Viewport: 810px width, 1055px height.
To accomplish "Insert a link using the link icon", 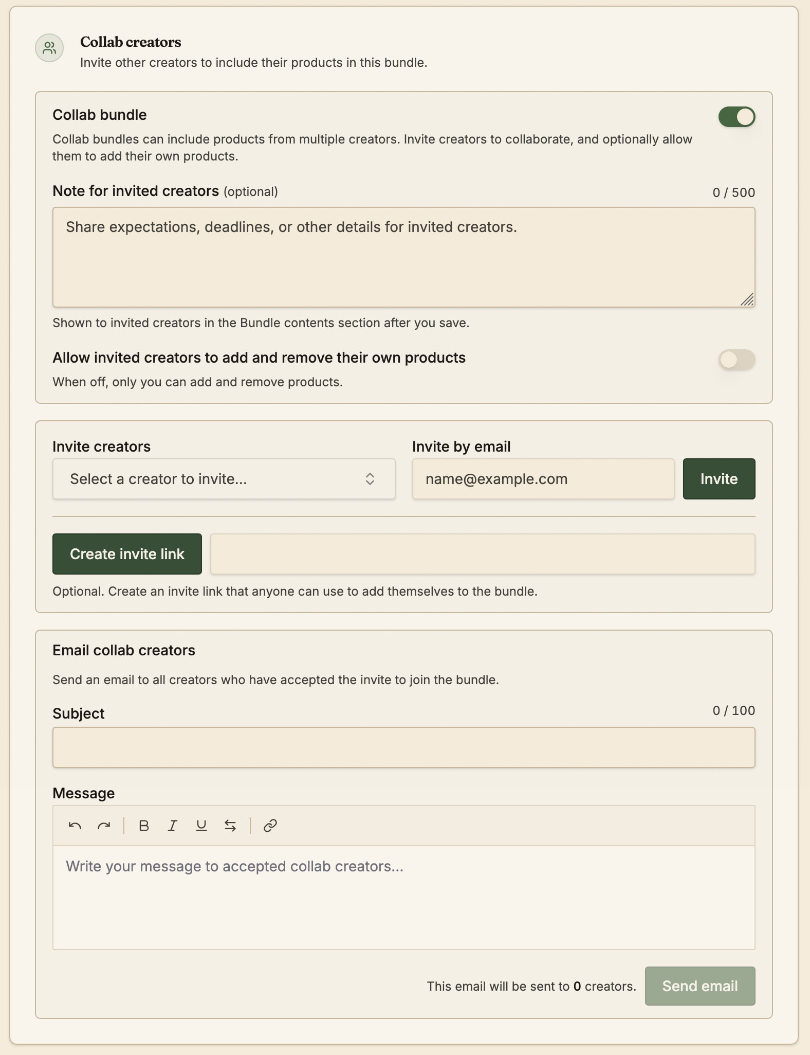I will click(270, 826).
